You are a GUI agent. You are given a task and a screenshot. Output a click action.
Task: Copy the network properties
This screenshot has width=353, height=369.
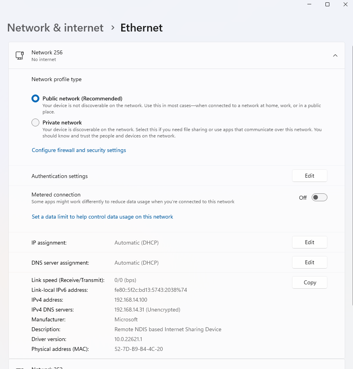(309, 282)
